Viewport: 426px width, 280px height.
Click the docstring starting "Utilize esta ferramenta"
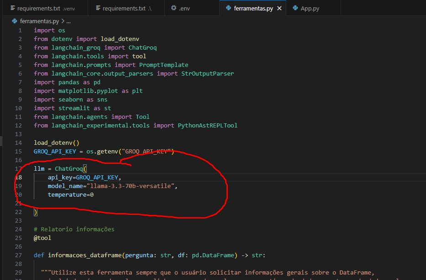coord(208,273)
